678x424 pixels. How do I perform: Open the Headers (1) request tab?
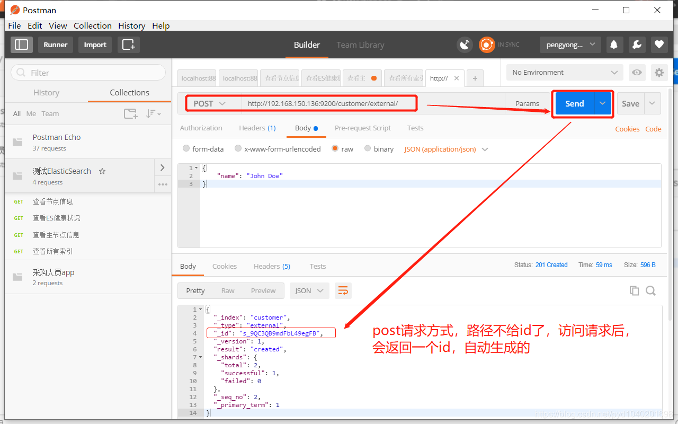pyautogui.click(x=257, y=128)
